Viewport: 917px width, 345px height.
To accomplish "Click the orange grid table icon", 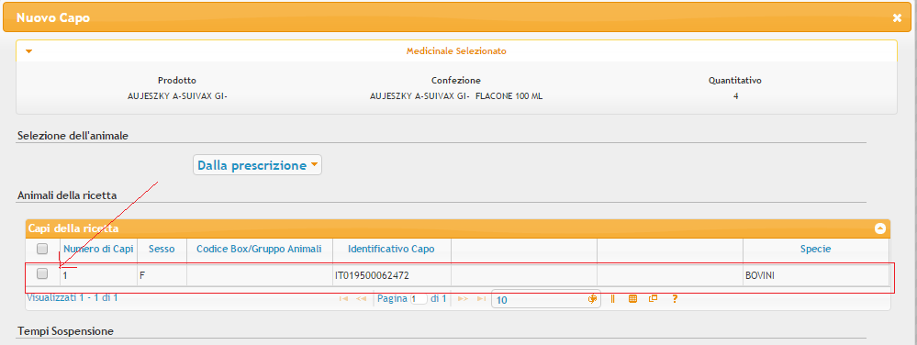I will pos(632,299).
